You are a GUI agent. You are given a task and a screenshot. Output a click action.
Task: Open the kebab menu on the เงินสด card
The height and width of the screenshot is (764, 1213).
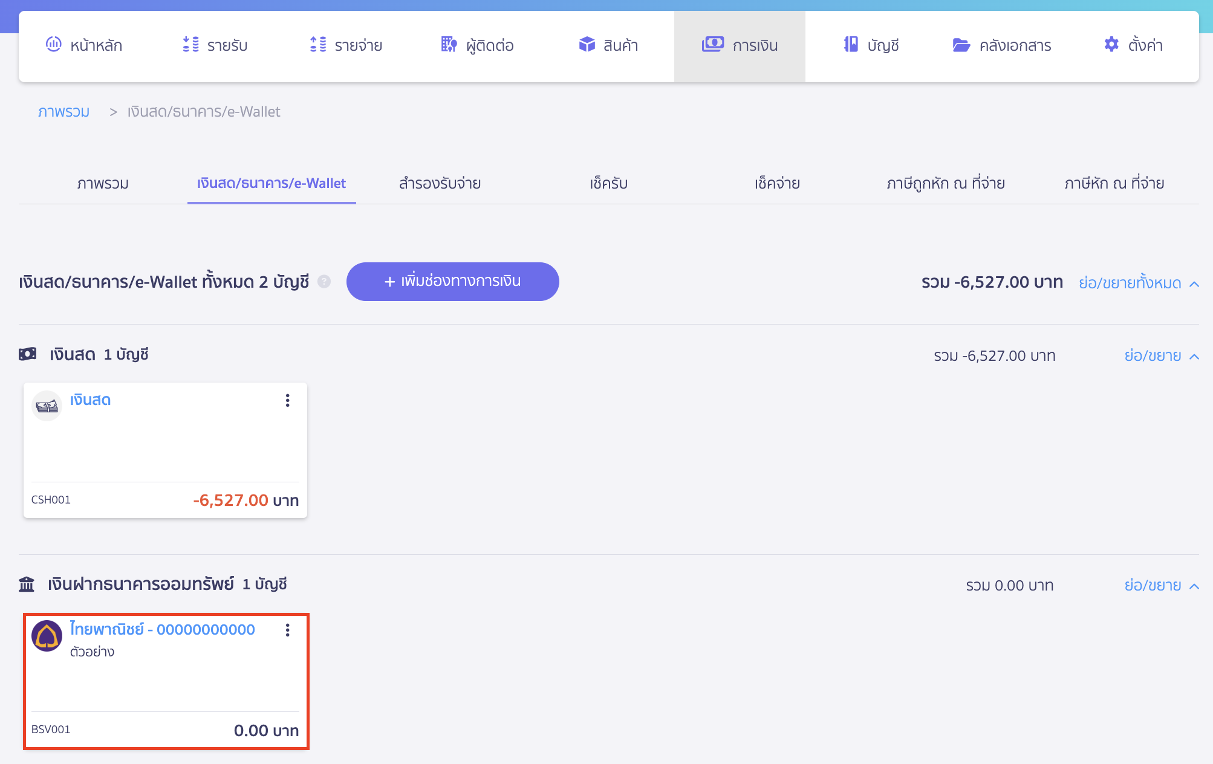coord(287,400)
